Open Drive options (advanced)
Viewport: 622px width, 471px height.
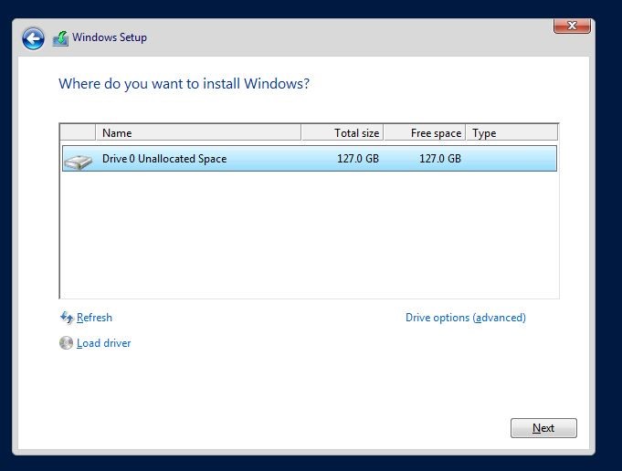pyautogui.click(x=466, y=318)
